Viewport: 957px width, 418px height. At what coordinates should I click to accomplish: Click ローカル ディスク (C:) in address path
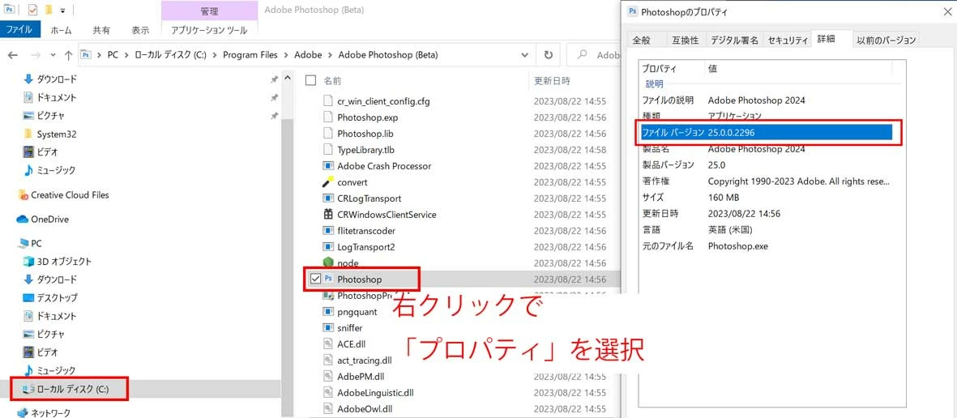(x=169, y=55)
